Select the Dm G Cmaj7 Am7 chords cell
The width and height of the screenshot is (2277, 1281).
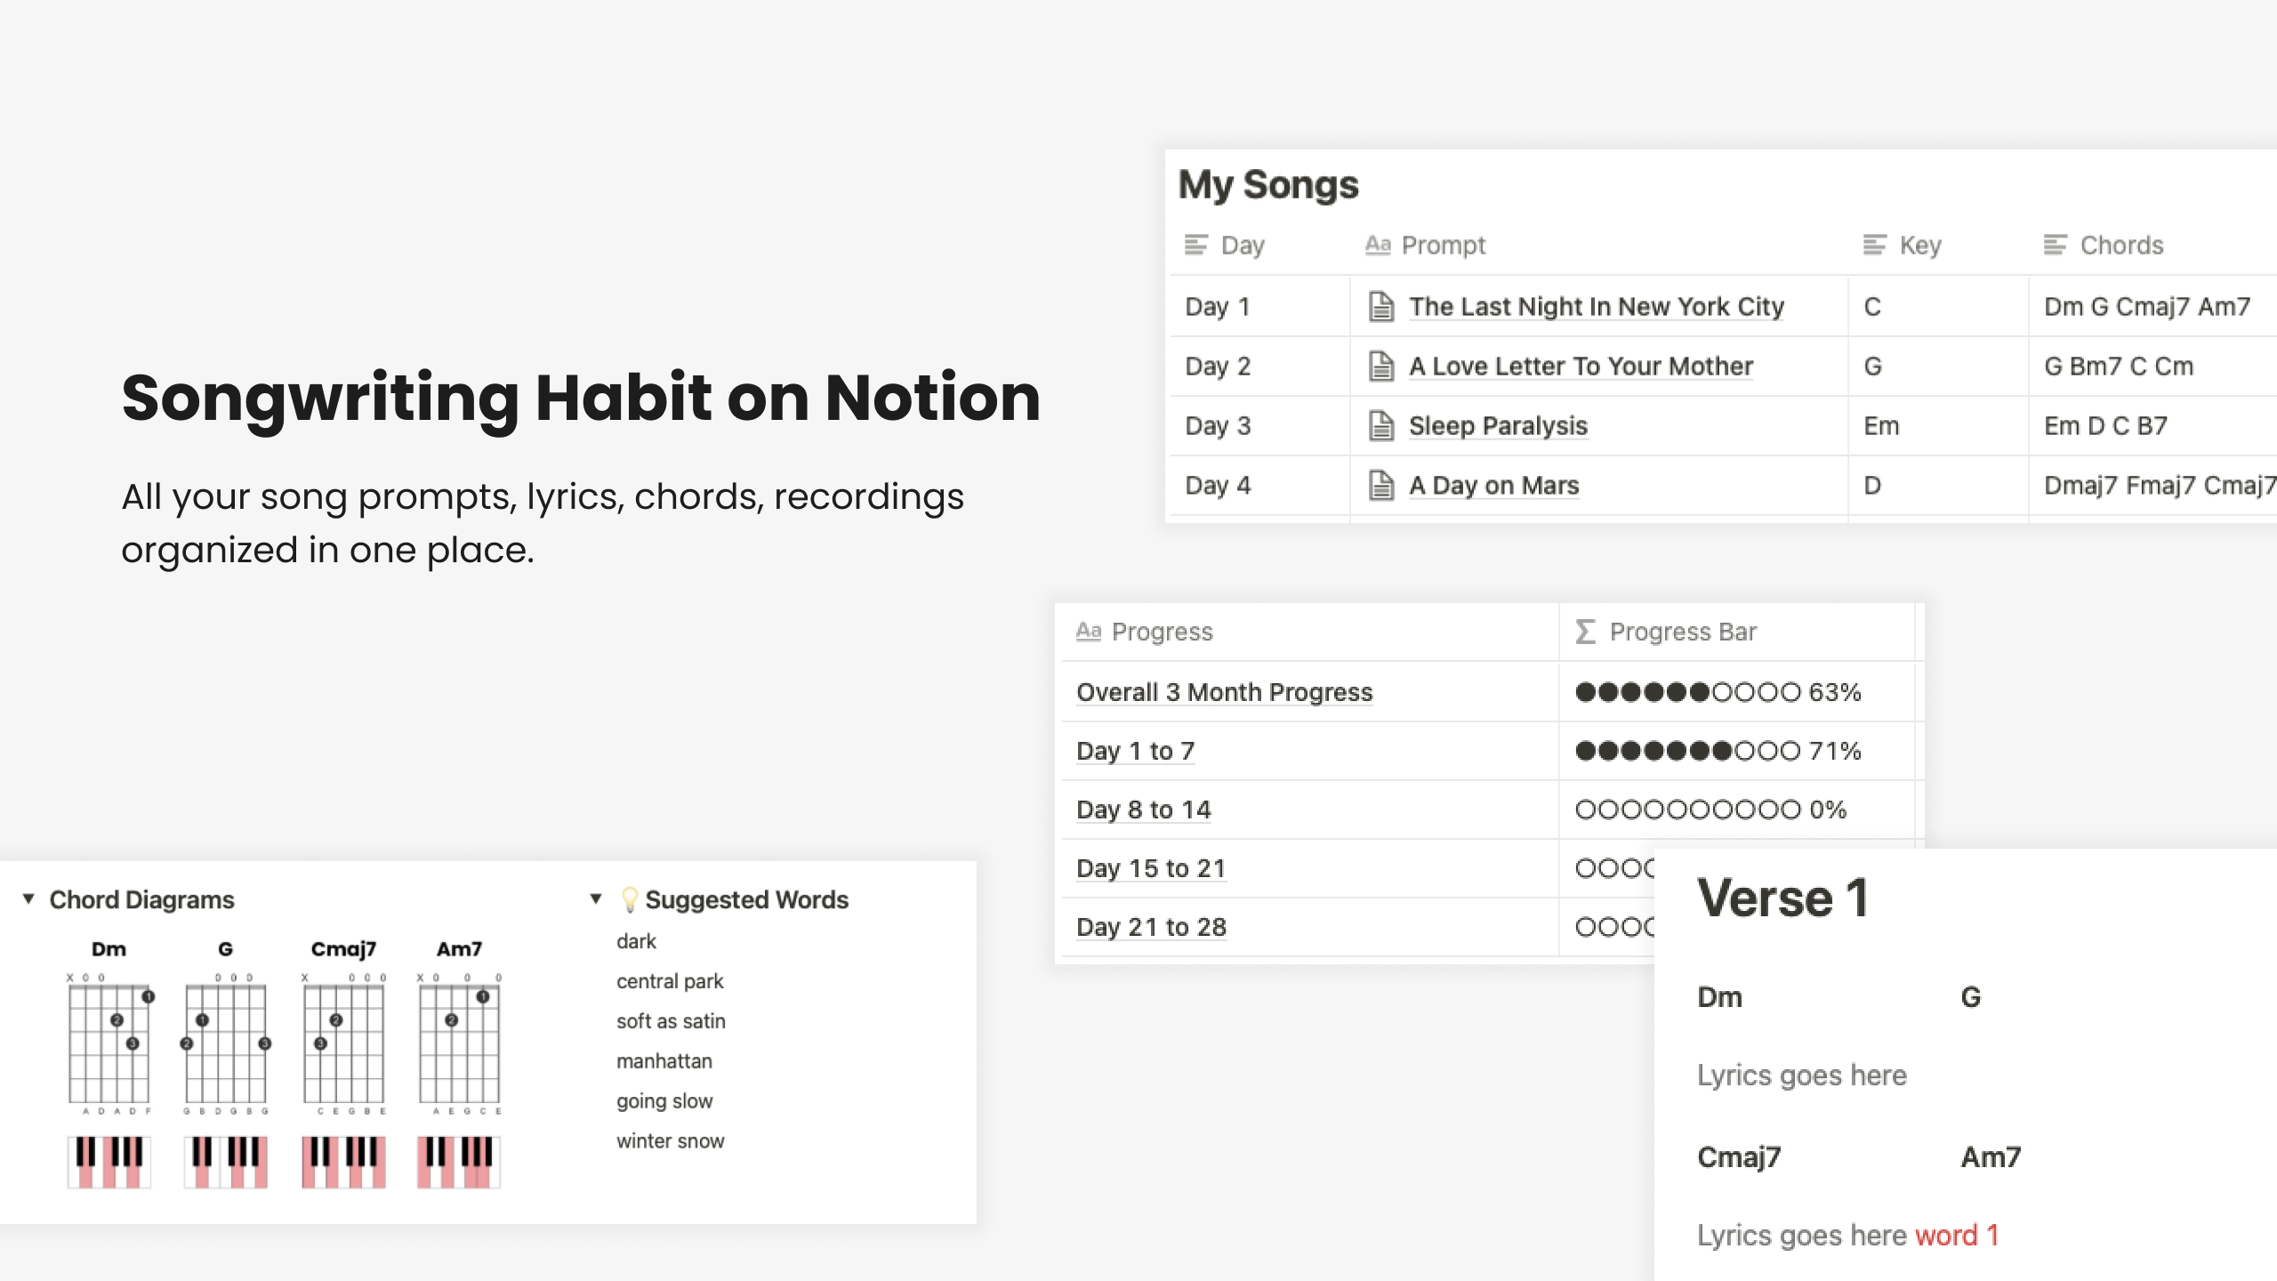tap(2153, 306)
